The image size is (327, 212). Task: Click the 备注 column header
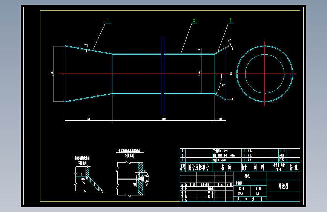tap(293, 167)
